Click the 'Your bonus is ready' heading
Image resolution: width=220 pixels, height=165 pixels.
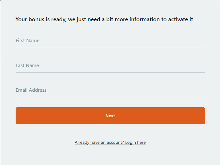click(x=104, y=19)
